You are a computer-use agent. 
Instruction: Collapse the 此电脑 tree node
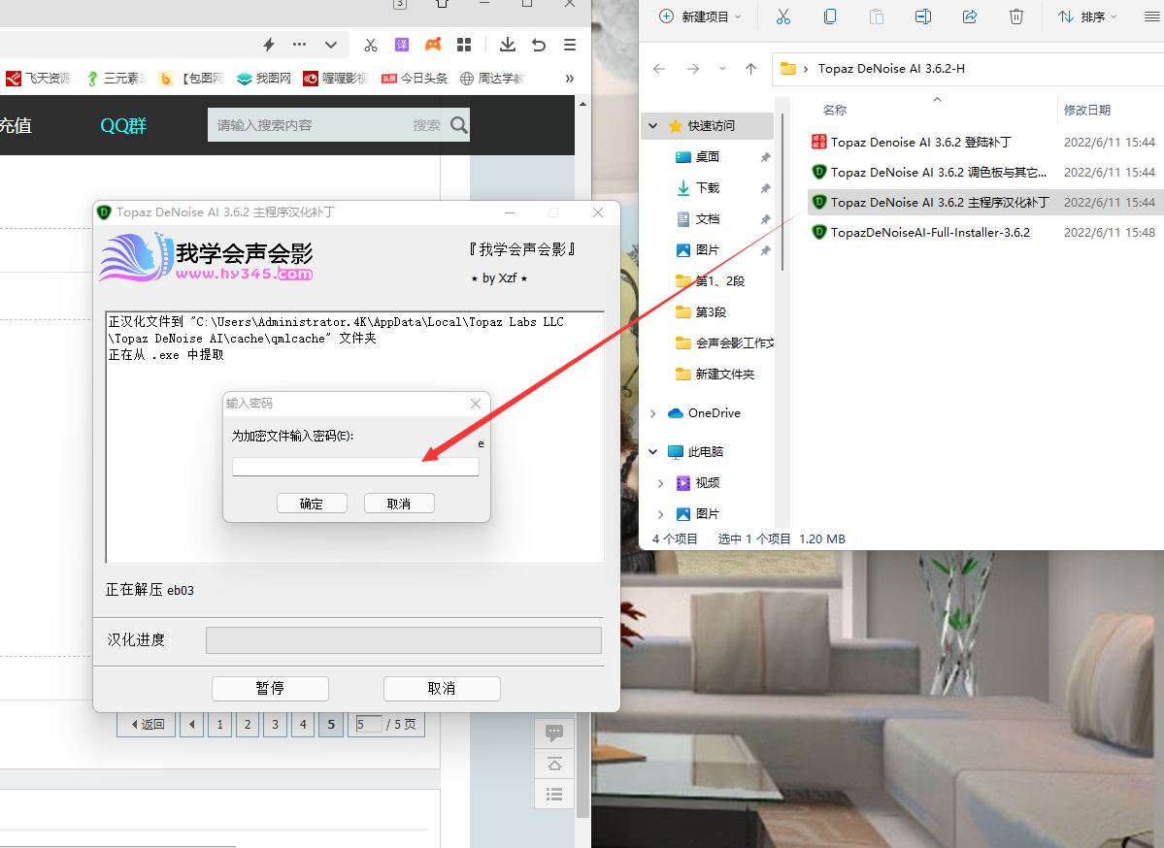[653, 452]
